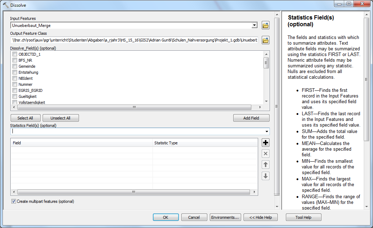The height and width of the screenshot is (228, 373).
Task: Open the Environments settings button
Action: pyautogui.click(x=225, y=217)
